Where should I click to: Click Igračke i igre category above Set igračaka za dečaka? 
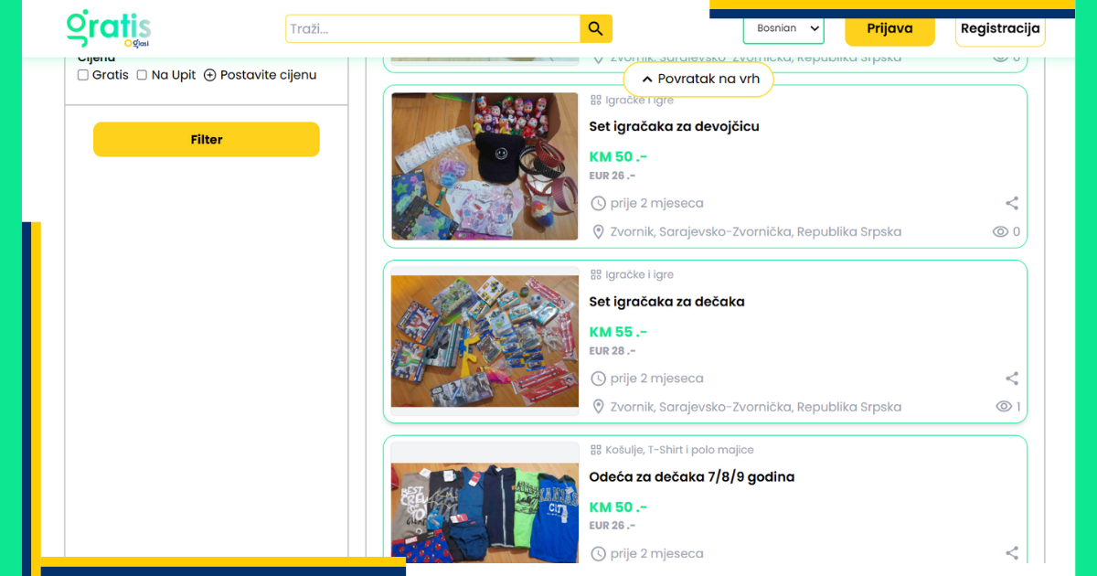click(x=639, y=274)
